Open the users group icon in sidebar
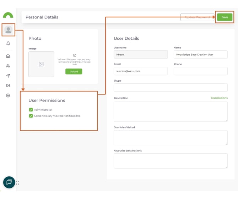Viewport: 238px width, 198px height. pos(8,66)
